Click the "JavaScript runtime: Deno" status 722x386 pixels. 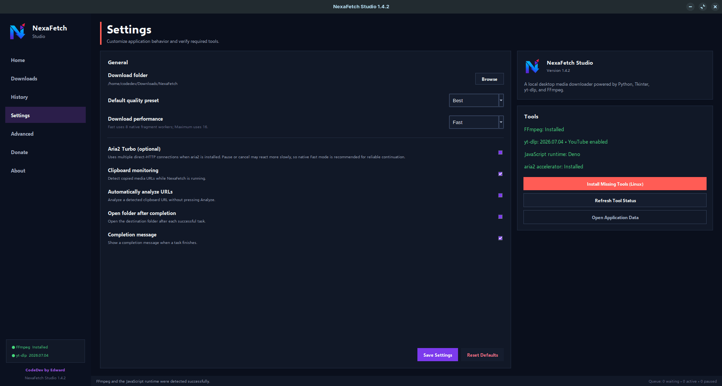point(552,154)
